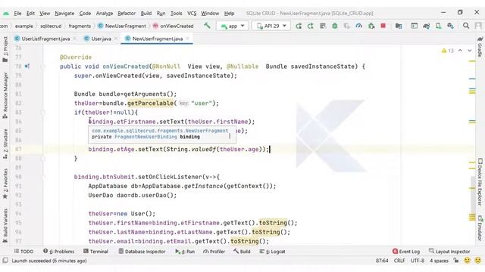Open the Profile app gauge icon

coord(358,26)
